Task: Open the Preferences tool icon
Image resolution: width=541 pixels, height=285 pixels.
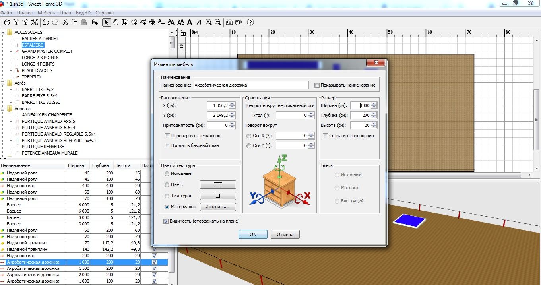Action: tap(35, 22)
